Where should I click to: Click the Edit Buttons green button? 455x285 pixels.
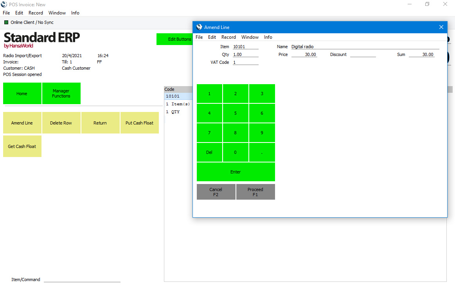[x=174, y=39]
